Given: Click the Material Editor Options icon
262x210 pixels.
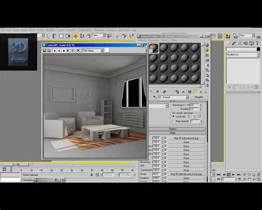Looking at the screenshot, I should point(207,75).
